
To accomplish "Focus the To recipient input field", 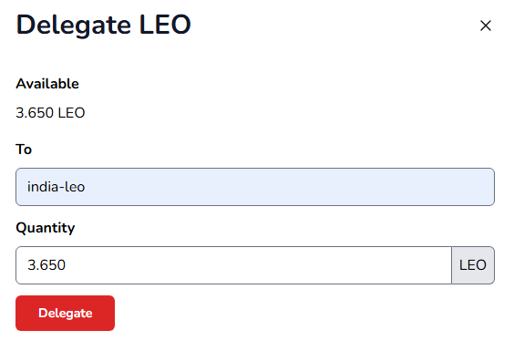I will [x=255, y=187].
